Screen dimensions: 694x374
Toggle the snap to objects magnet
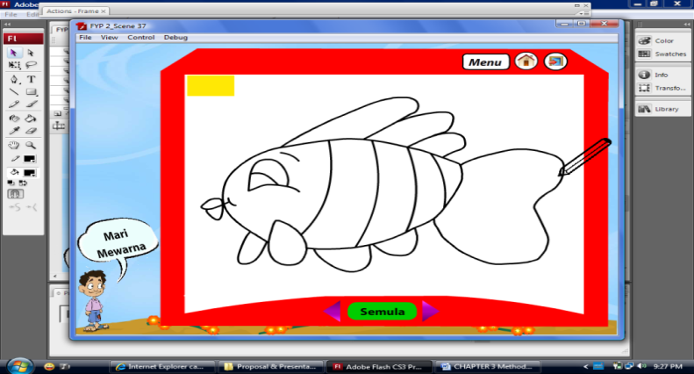14,194
